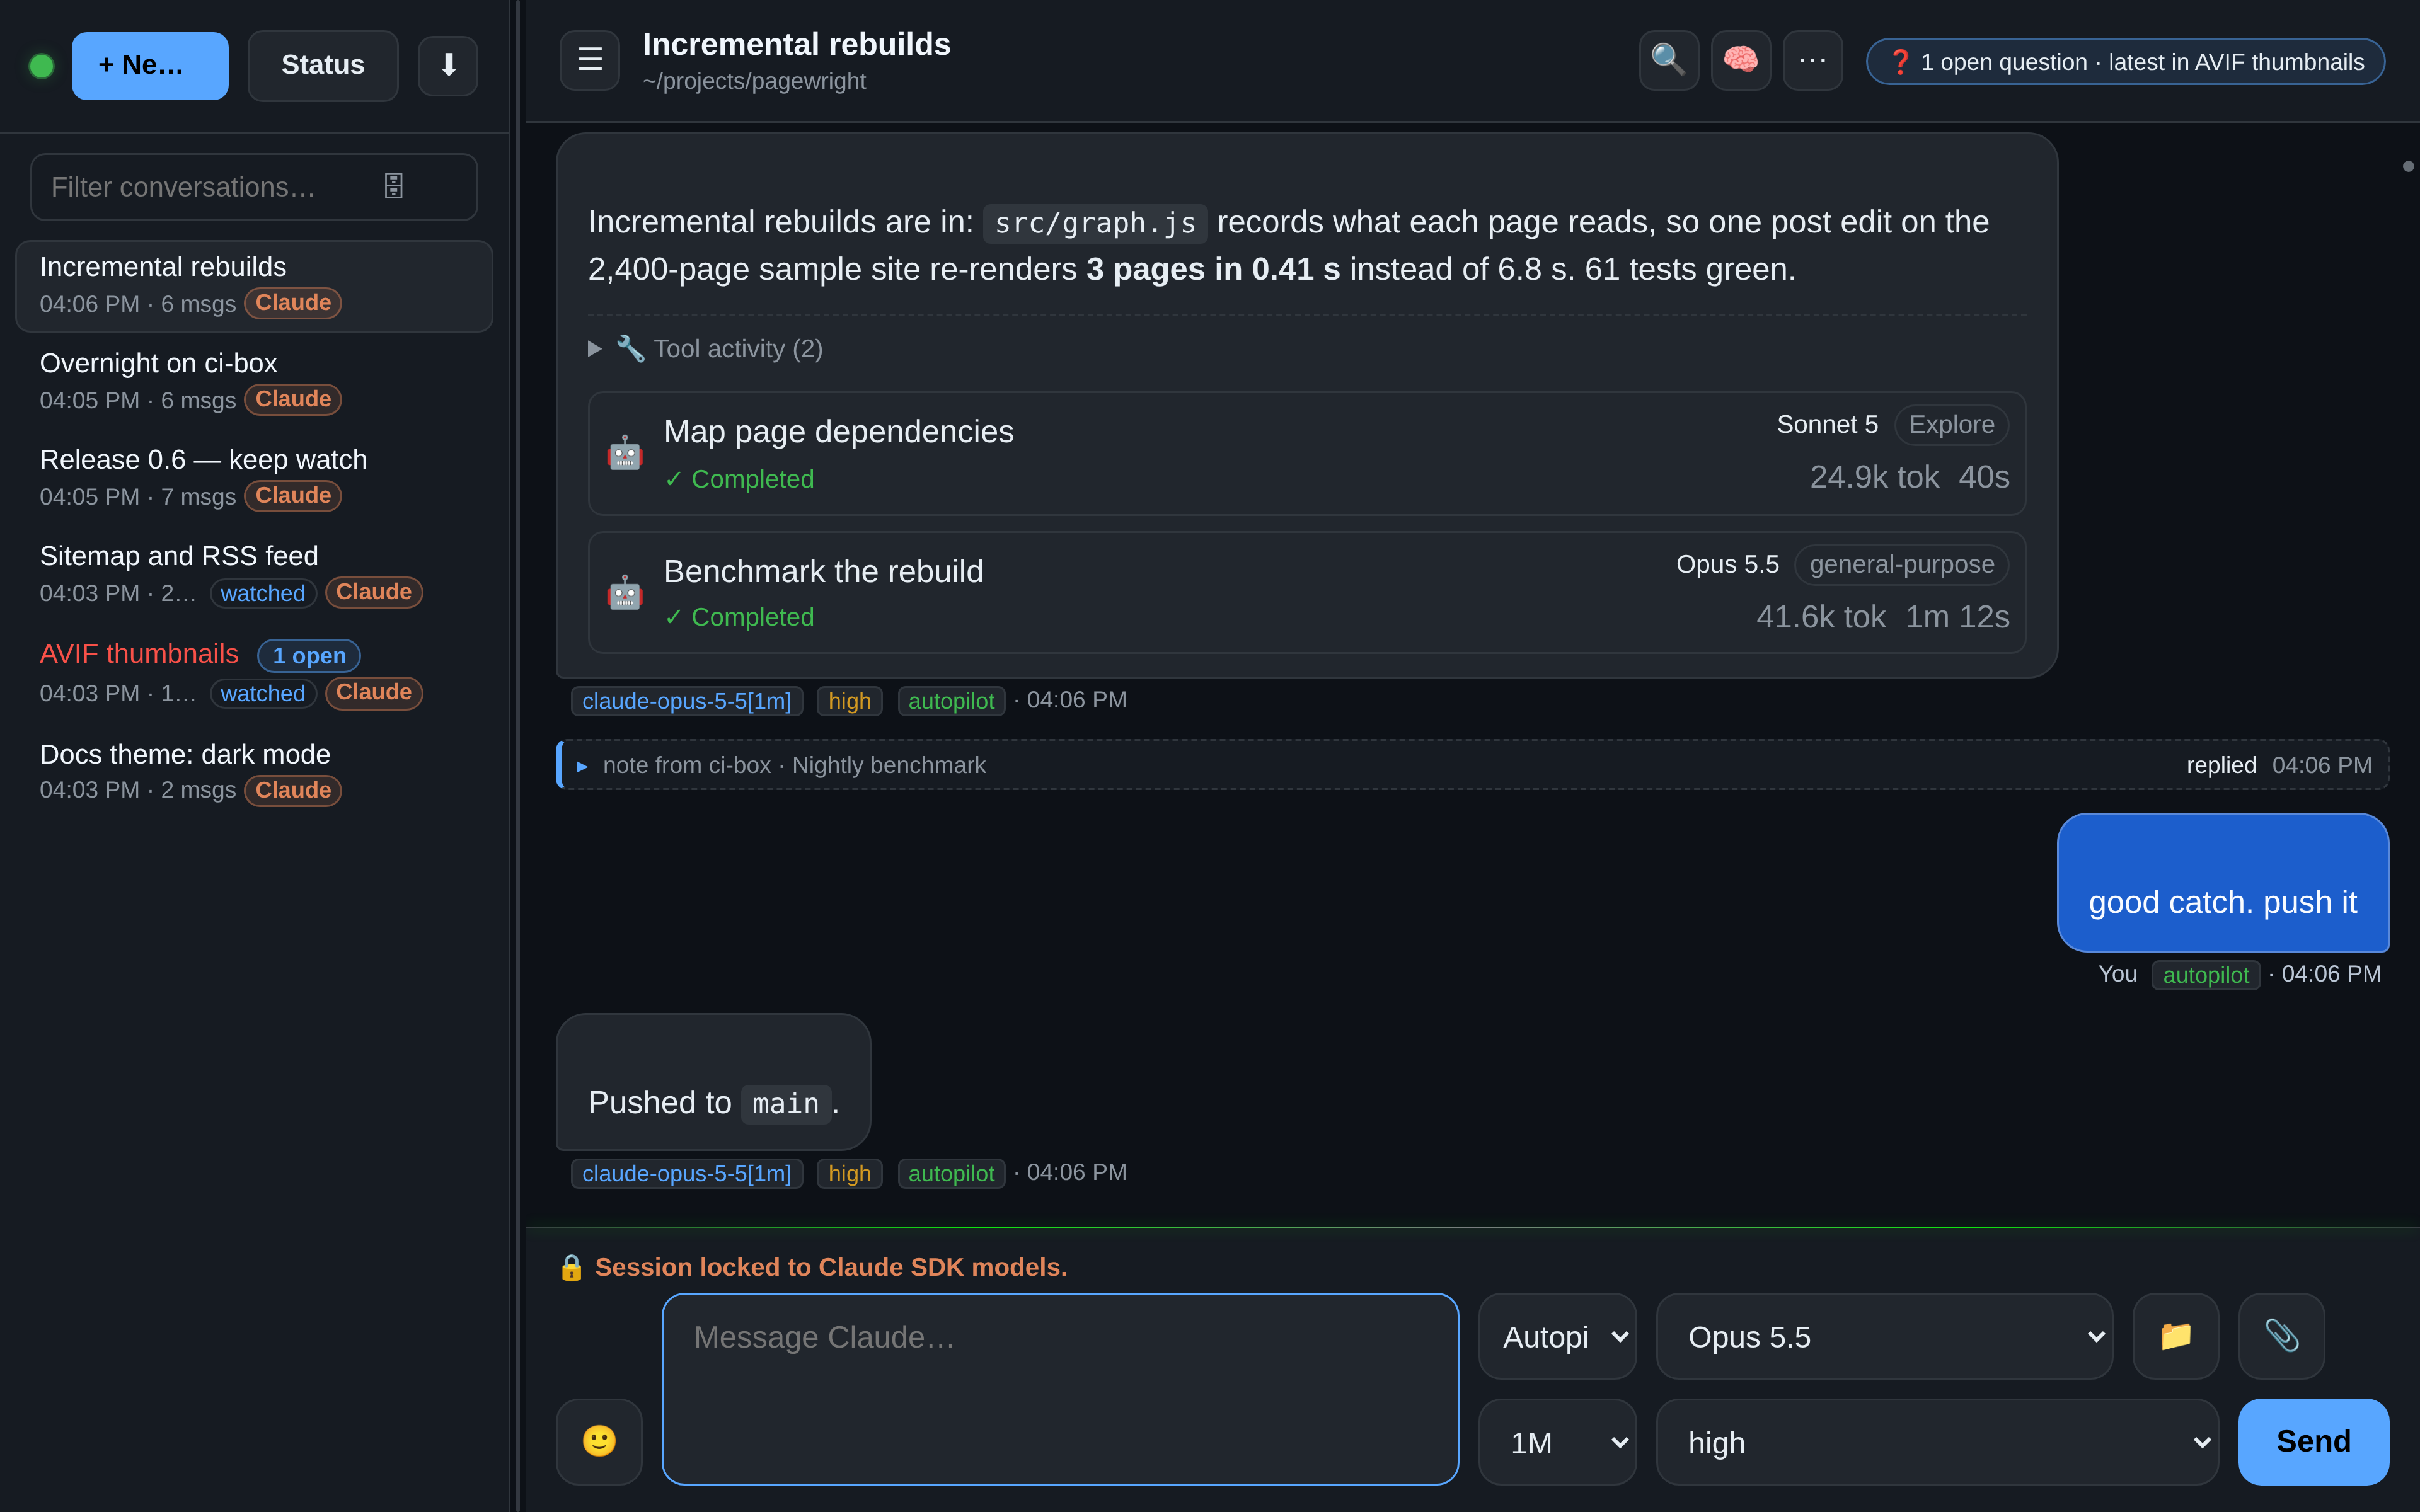Click the claude-opus-5-5[1m] tag under Pushed message
The height and width of the screenshot is (1512, 2420).
coord(687,1173)
